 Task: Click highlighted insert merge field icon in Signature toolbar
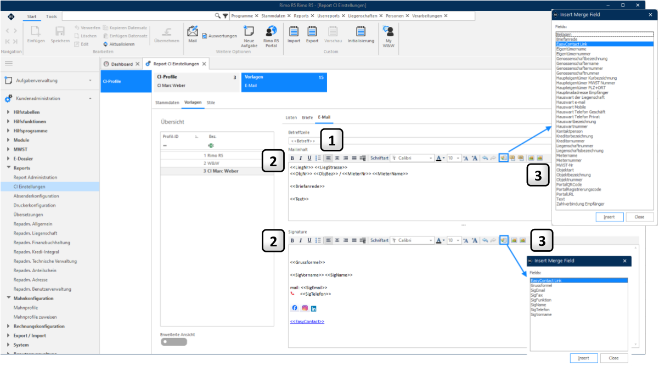point(503,240)
